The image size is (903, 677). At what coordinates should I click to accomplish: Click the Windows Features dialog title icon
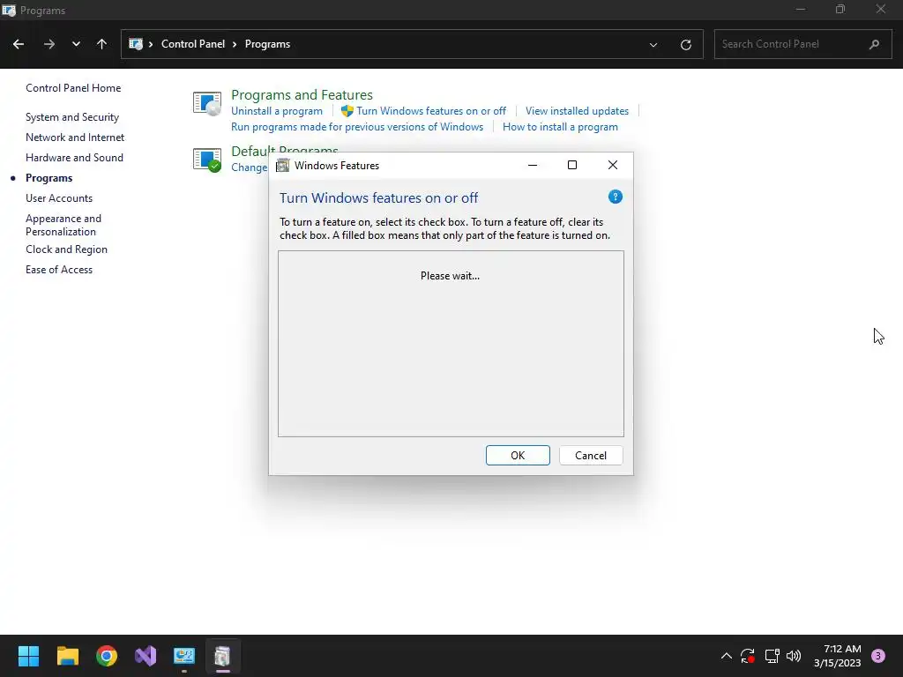tap(283, 166)
